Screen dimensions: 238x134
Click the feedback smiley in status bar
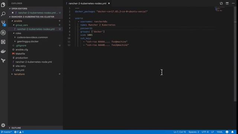pyautogui.click(x=227, y=132)
